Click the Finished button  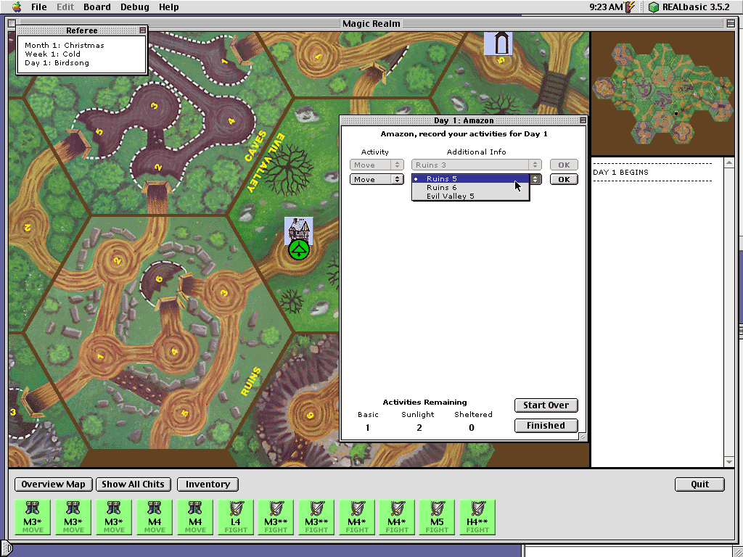546,425
